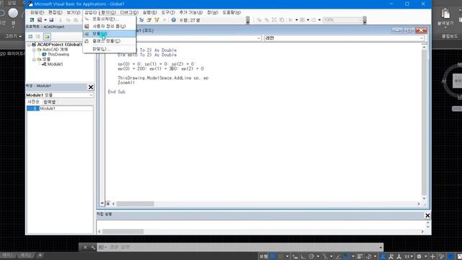462x260 pixels.
Task: Click the View Object icon in project pane
Action: (38, 36)
